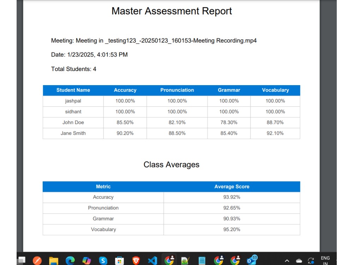The image size is (353, 265).
Task: Open Notepad++ from the taskbar
Action: pos(185,261)
